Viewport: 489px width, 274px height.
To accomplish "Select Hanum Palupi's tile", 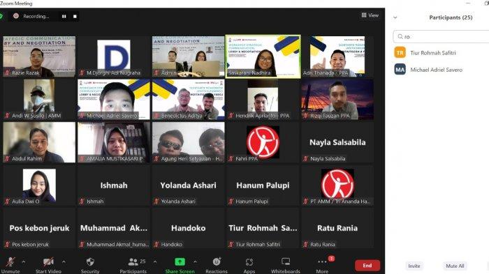I will coord(263,185).
